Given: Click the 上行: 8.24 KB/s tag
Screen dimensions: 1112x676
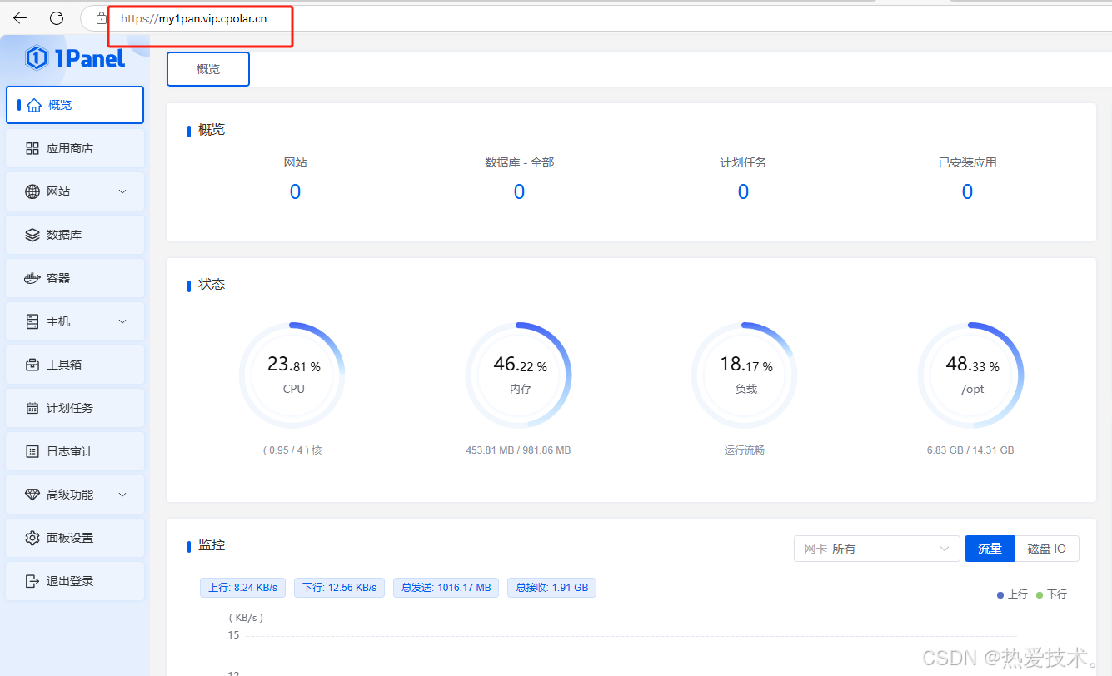Looking at the screenshot, I should click(242, 588).
